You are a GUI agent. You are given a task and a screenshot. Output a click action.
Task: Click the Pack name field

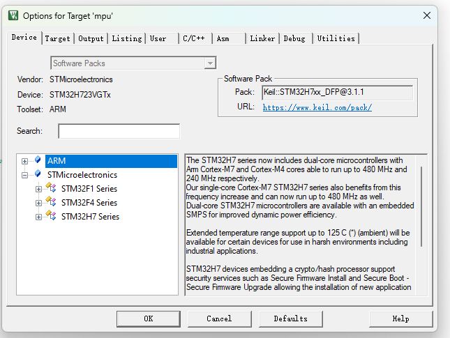click(x=338, y=92)
